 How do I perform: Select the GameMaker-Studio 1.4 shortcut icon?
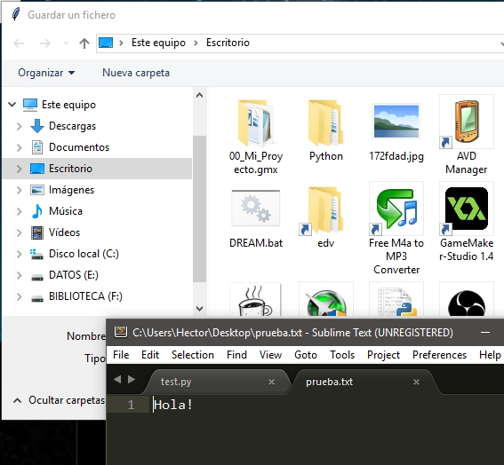pyautogui.click(x=467, y=209)
